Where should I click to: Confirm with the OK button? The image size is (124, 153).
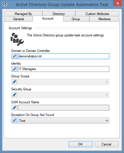pos(80,144)
